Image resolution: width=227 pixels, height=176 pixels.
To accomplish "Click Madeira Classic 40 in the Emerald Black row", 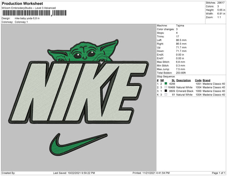I will pos(214,91).
